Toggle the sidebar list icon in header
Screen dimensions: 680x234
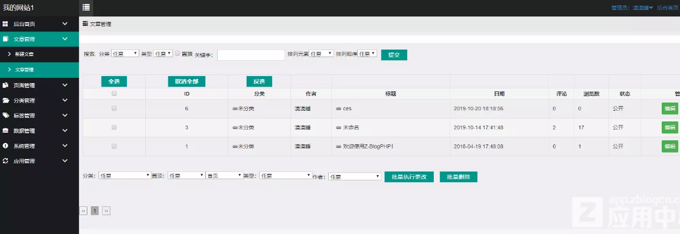pyautogui.click(x=86, y=7)
